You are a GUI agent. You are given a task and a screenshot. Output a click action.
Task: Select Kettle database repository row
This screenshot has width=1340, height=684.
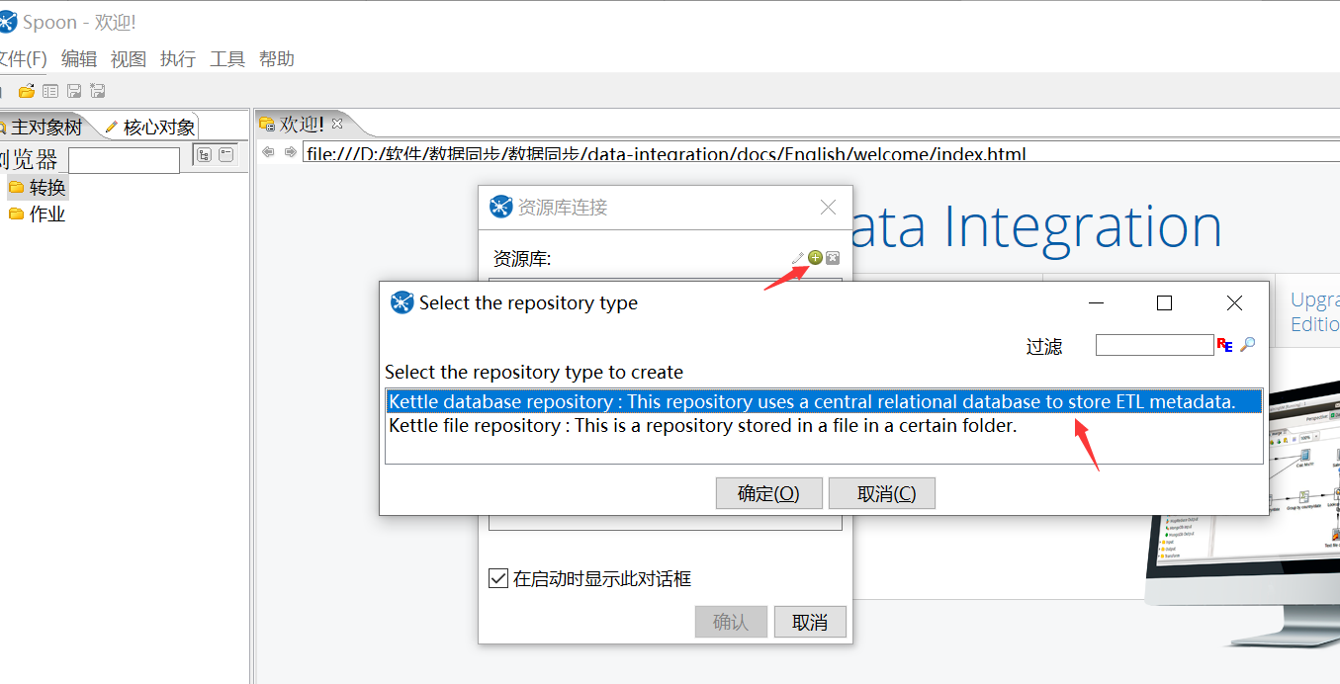click(824, 401)
